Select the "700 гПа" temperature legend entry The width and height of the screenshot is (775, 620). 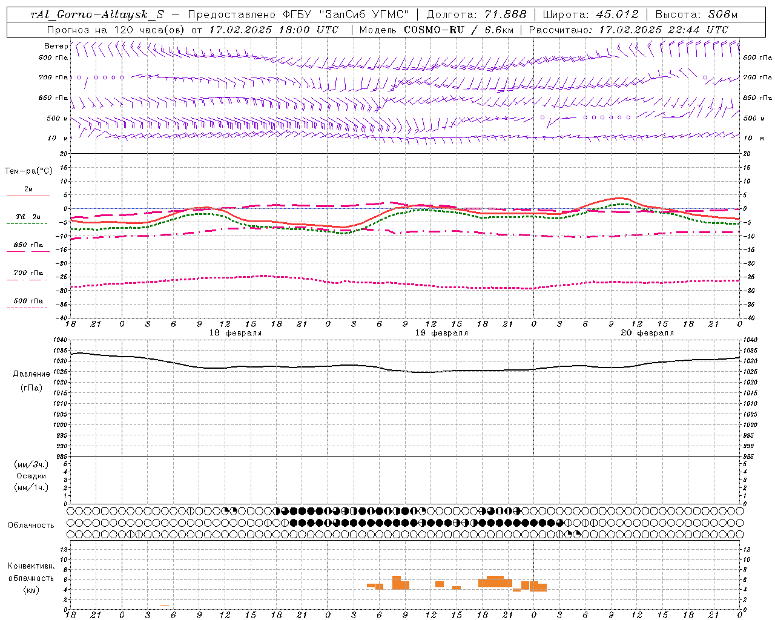tap(28, 273)
